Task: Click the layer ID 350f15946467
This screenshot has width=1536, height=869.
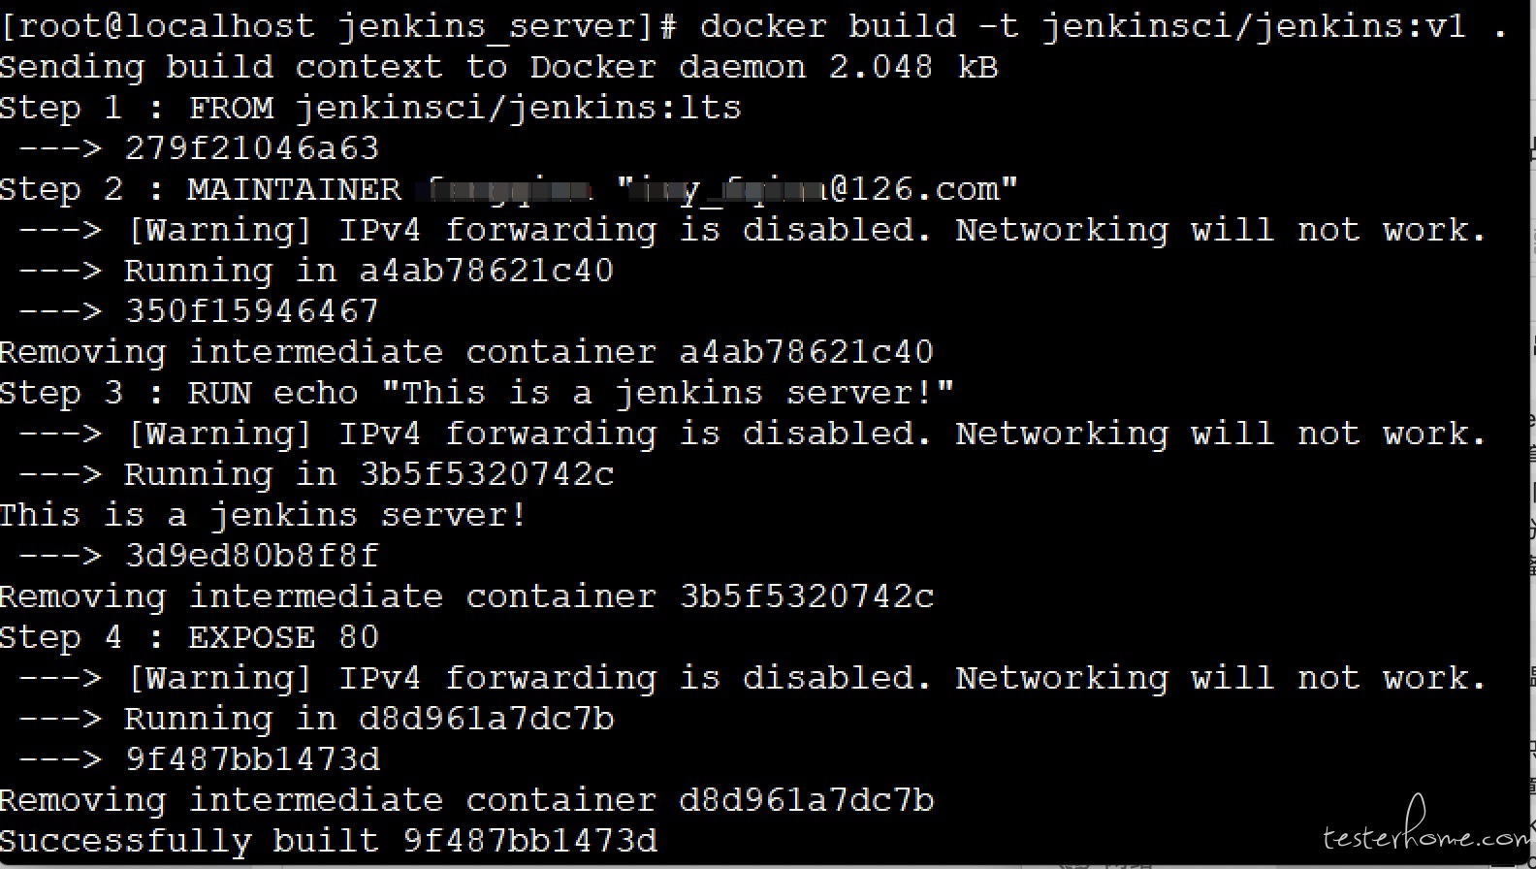Action: pos(252,311)
